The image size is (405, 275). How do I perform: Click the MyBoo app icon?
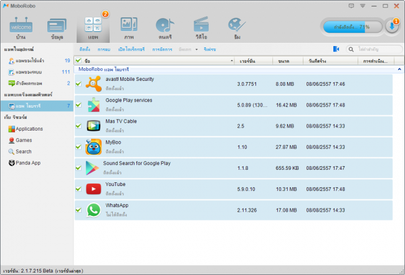tap(93, 147)
